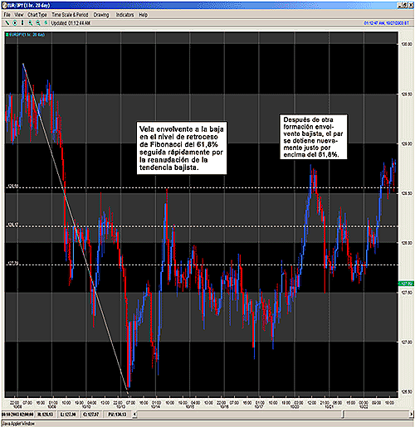Open the Indicators menu

pos(124,15)
